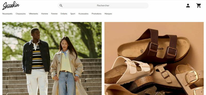Open the Vêtements menu

coord(33,14)
